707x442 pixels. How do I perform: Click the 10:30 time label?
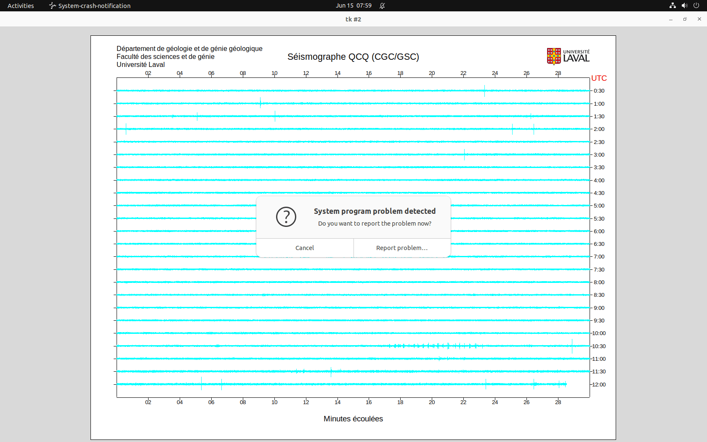(599, 346)
